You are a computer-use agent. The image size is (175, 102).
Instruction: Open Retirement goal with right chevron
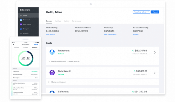click(x=155, y=52)
